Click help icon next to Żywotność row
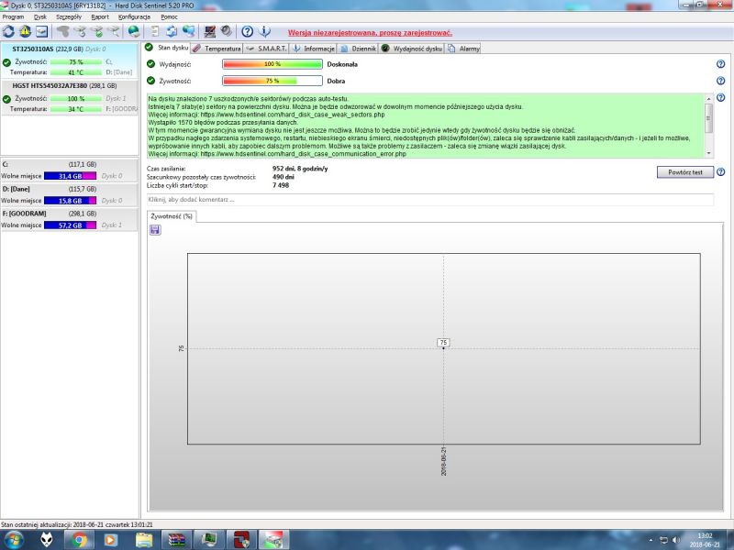734x550 pixels. [721, 81]
